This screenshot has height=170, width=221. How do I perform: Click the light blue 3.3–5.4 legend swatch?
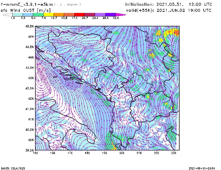coord(28,15)
